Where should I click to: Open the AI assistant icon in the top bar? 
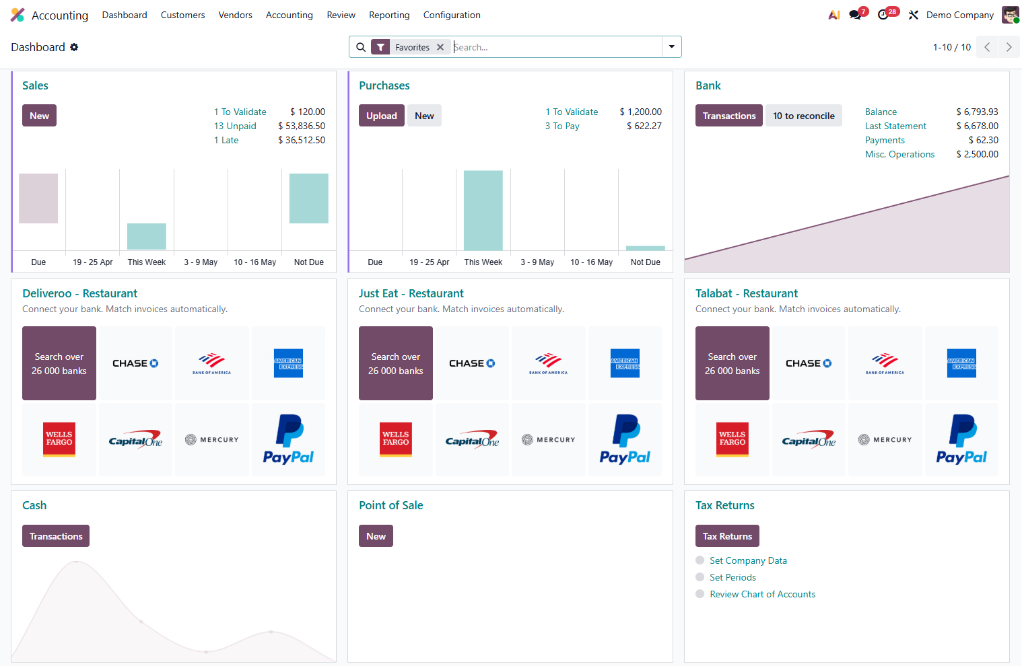[834, 15]
